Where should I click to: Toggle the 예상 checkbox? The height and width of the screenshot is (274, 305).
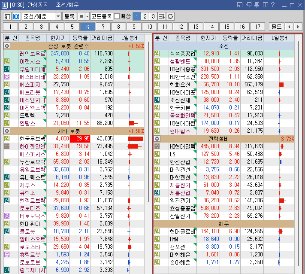click(x=117, y=16)
